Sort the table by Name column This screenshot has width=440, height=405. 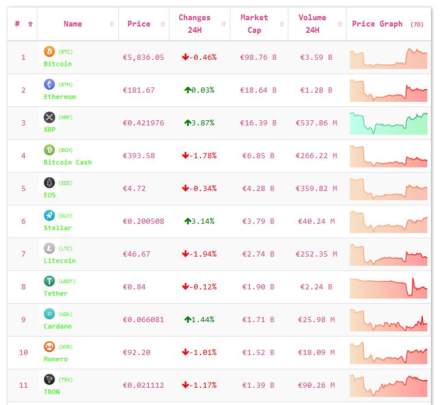[73, 24]
